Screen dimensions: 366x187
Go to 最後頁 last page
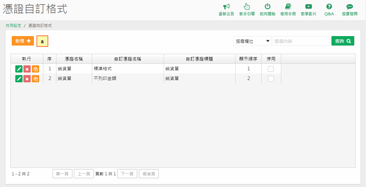[149, 174]
